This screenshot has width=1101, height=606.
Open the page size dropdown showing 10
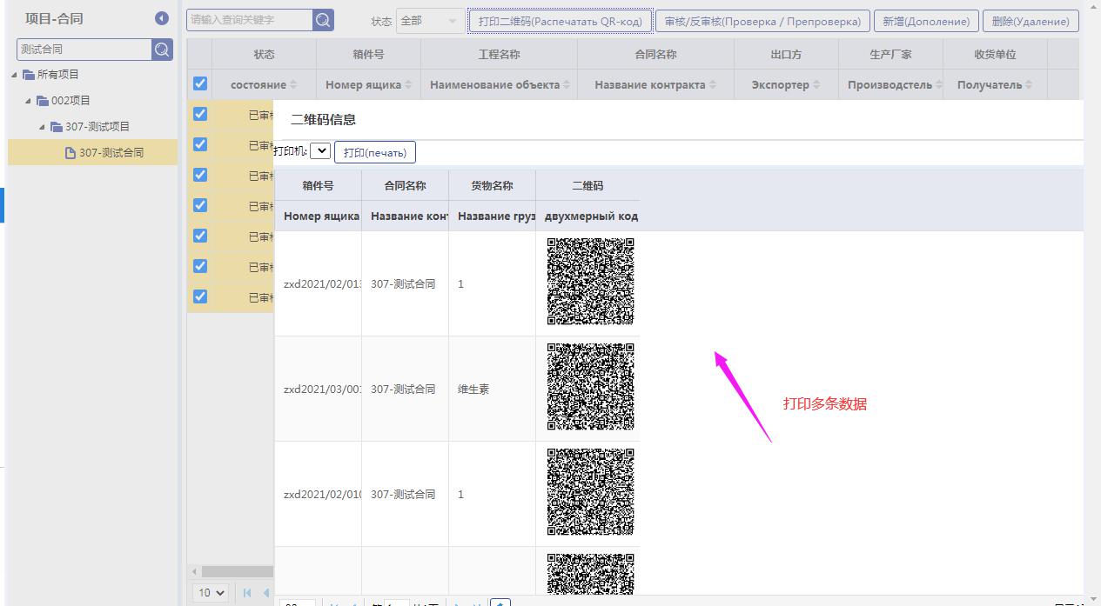point(211,593)
